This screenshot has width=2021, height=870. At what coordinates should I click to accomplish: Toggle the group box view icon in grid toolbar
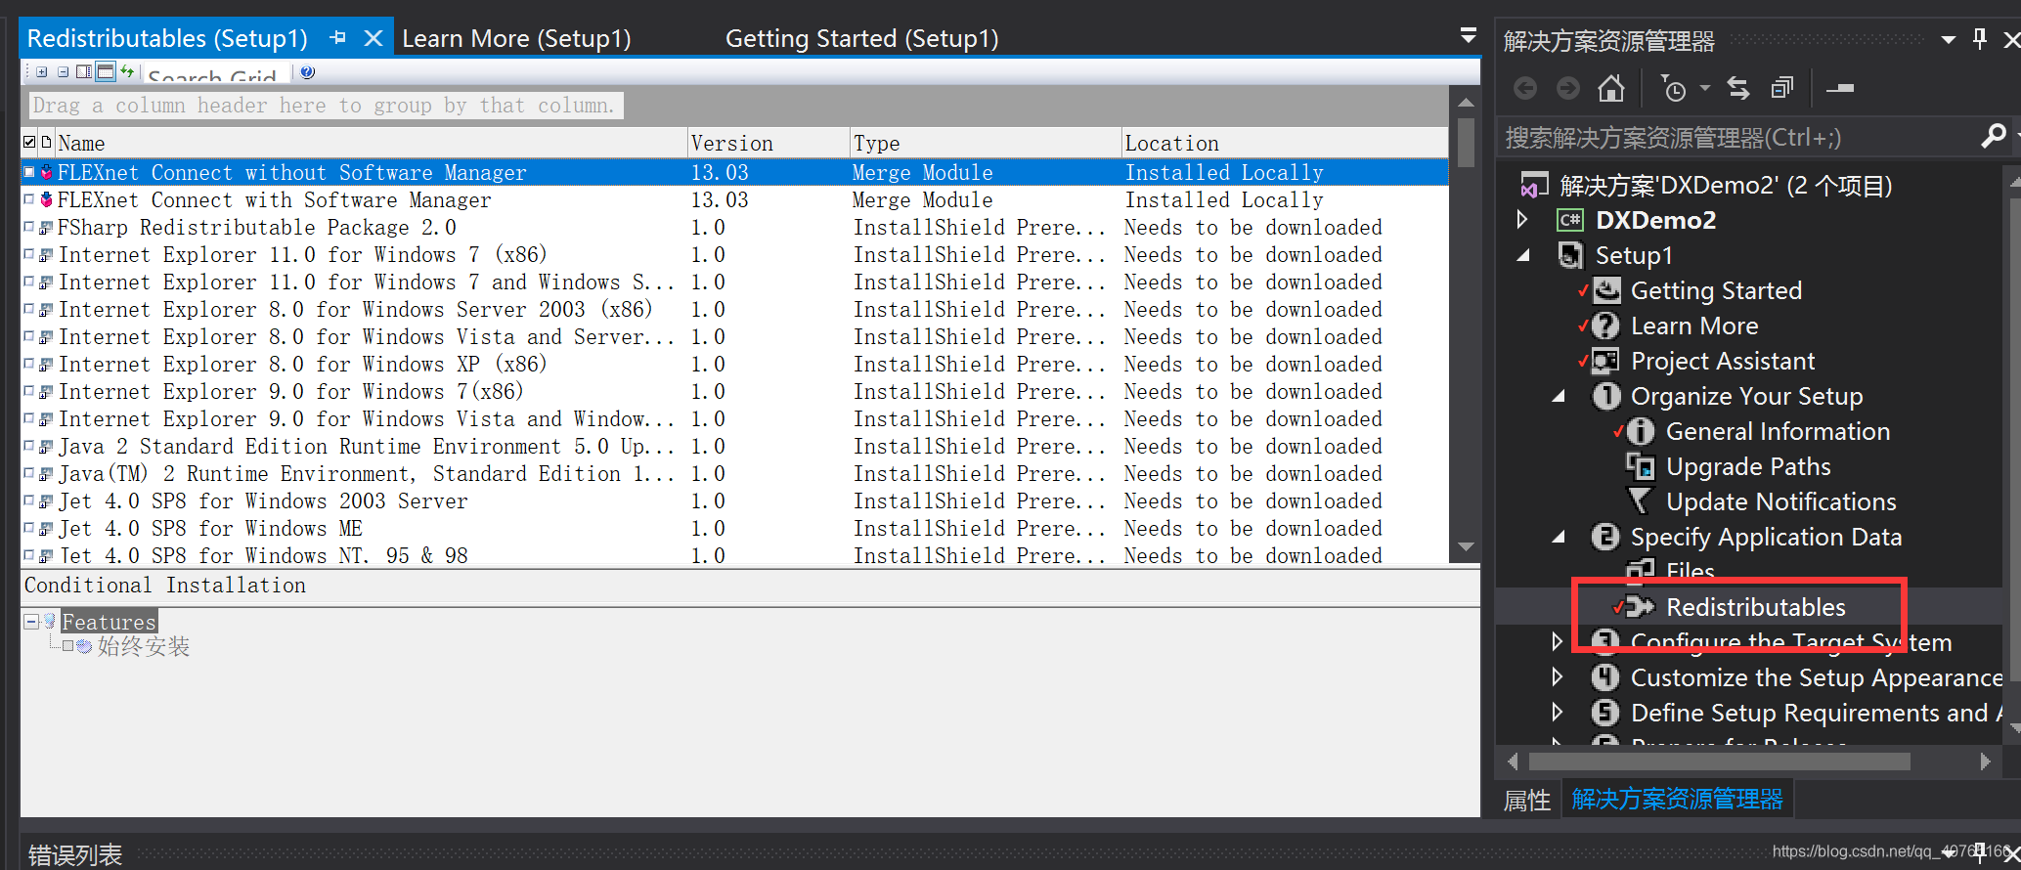[x=106, y=71]
